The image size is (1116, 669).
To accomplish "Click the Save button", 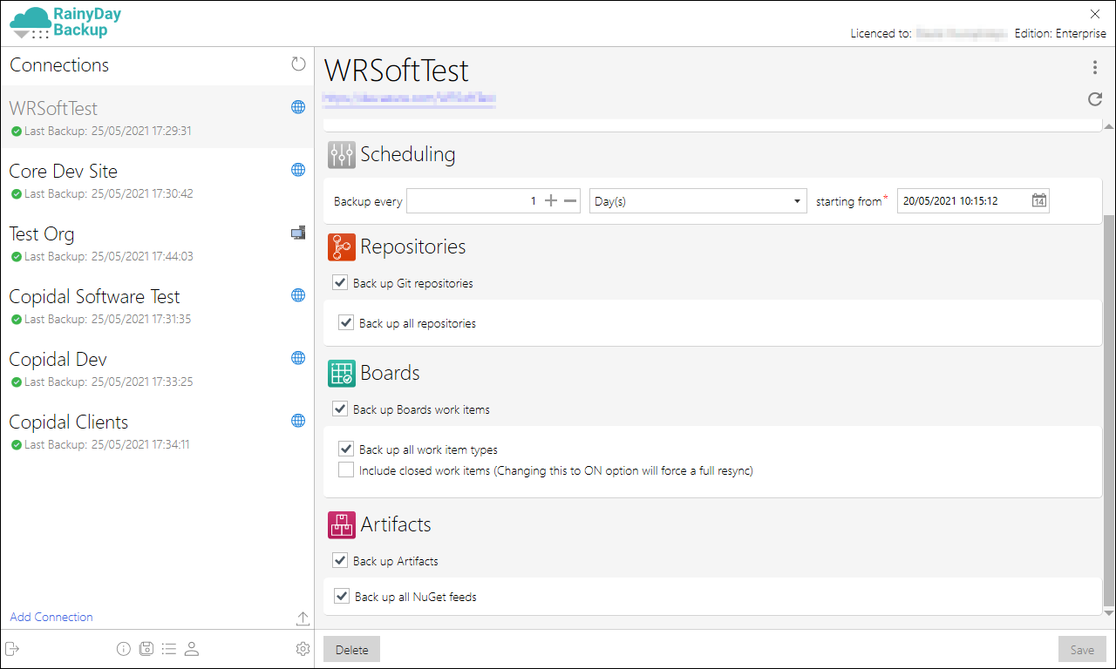I will point(1082,649).
